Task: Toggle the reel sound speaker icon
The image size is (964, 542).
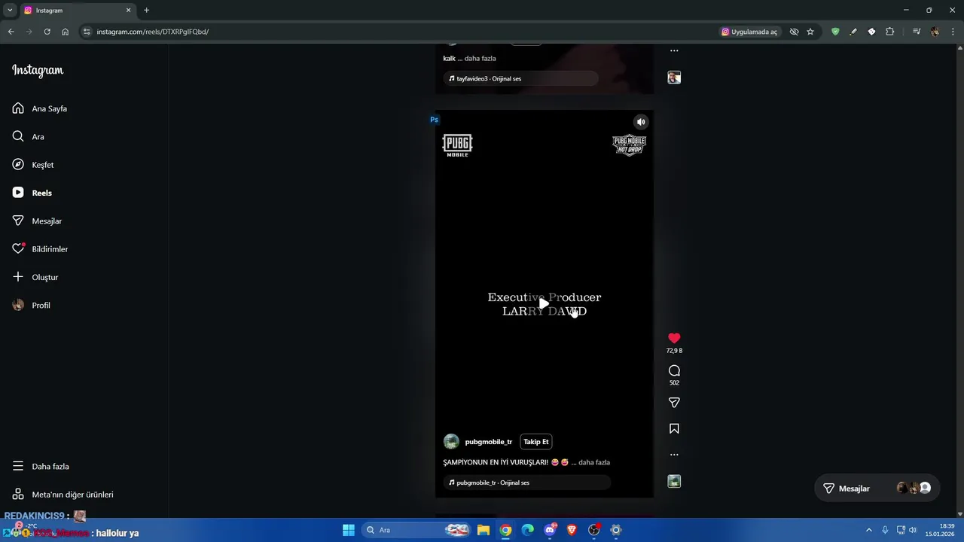Action: (641, 122)
